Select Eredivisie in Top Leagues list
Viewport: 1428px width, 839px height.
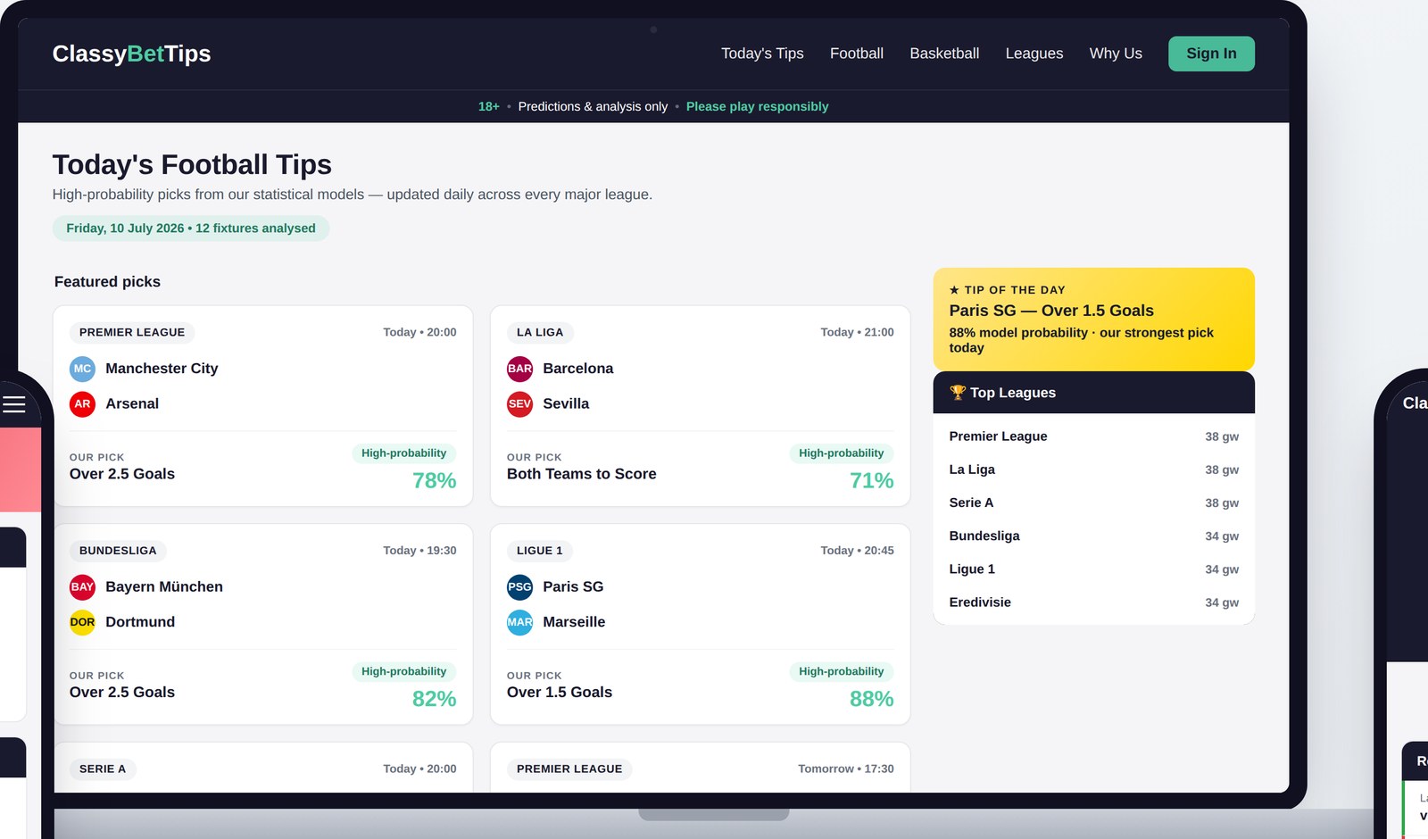pyautogui.click(x=1093, y=602)
